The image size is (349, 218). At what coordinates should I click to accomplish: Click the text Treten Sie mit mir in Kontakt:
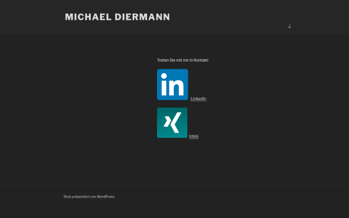[x=183, y=60]
